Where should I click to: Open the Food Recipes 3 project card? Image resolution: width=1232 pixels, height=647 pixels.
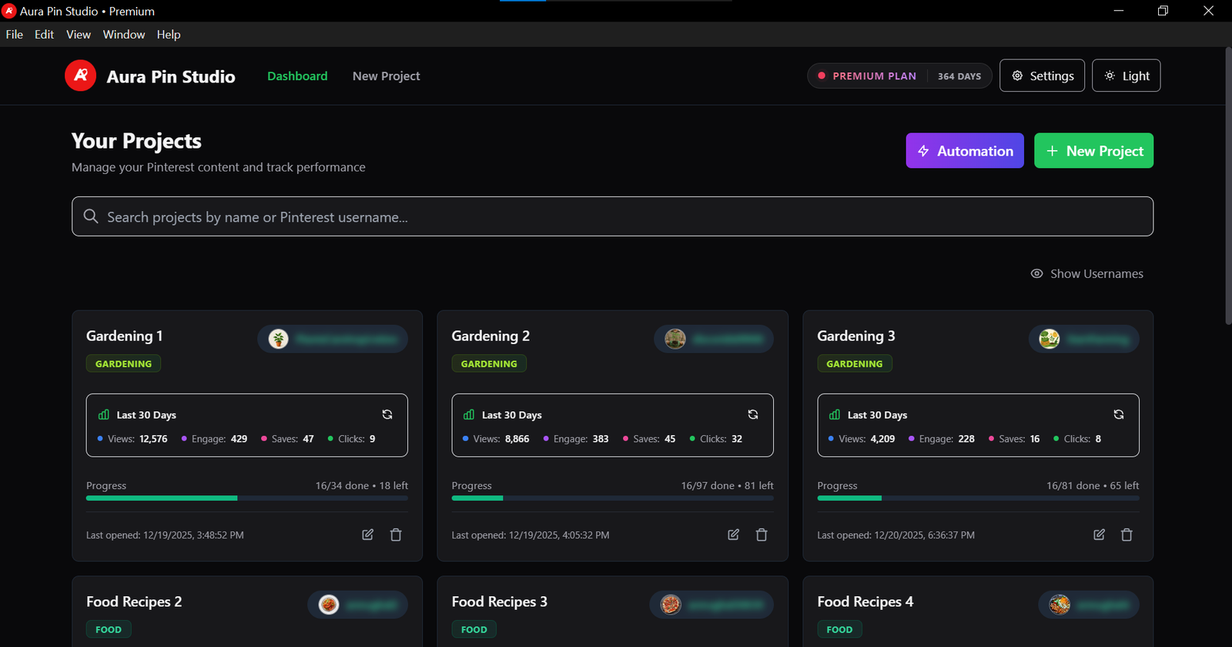[x=612, y=612]
